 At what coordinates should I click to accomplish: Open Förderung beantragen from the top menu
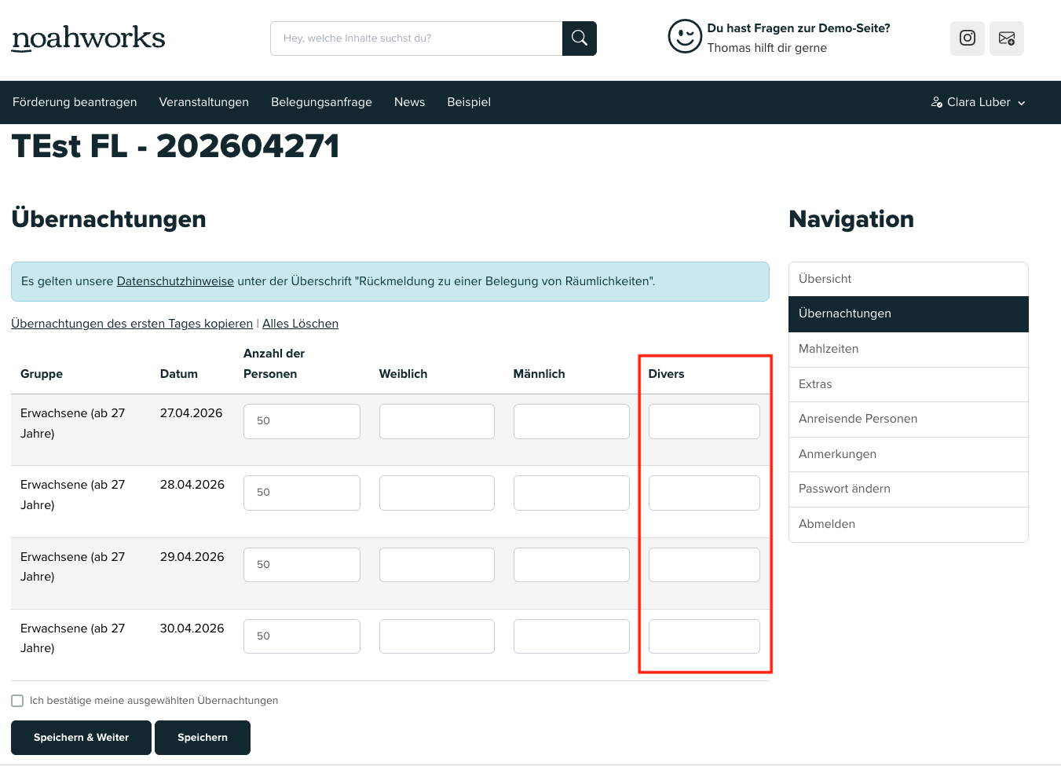pyautogui.click(x=75, y=102)
